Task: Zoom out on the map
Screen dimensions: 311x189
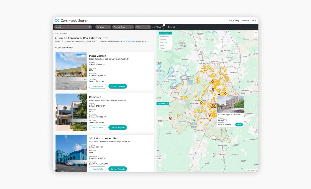Action: [256, 36]
